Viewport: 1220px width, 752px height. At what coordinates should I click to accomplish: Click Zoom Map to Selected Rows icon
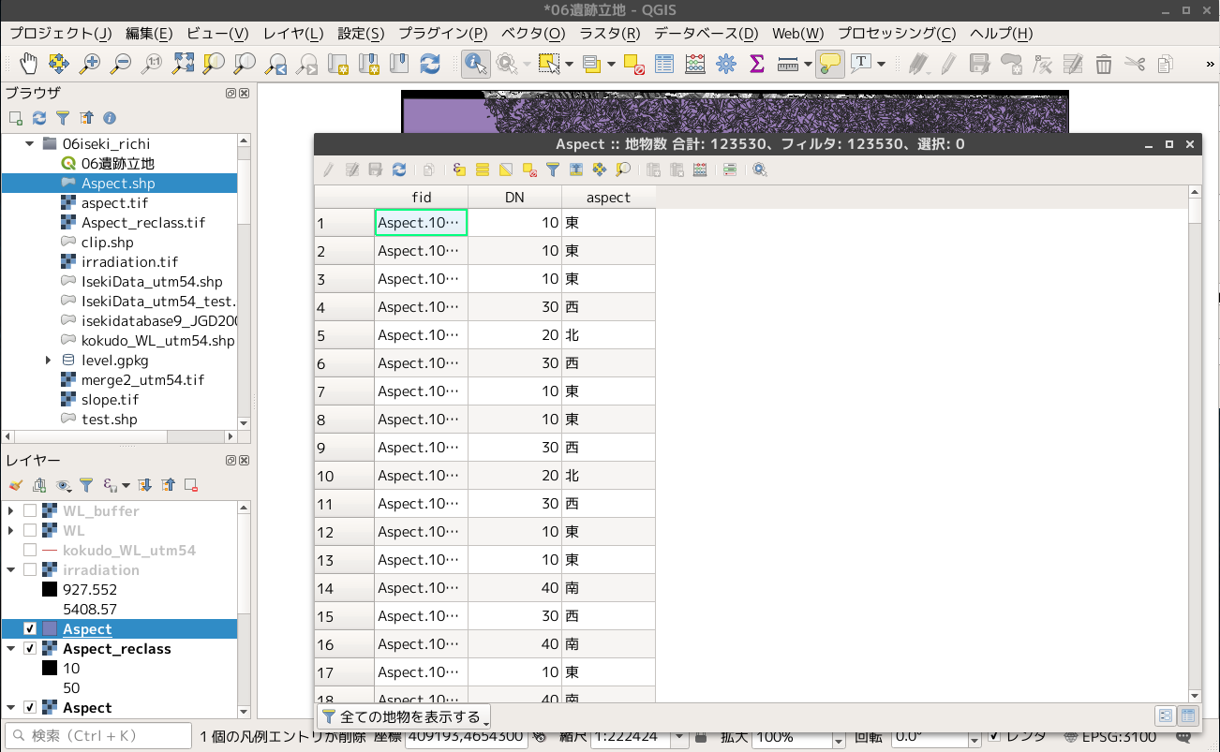pos(623,170)
